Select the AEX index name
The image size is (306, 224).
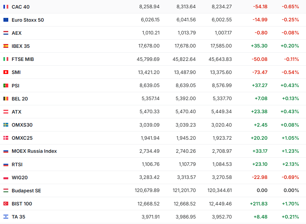pos(17,33)
